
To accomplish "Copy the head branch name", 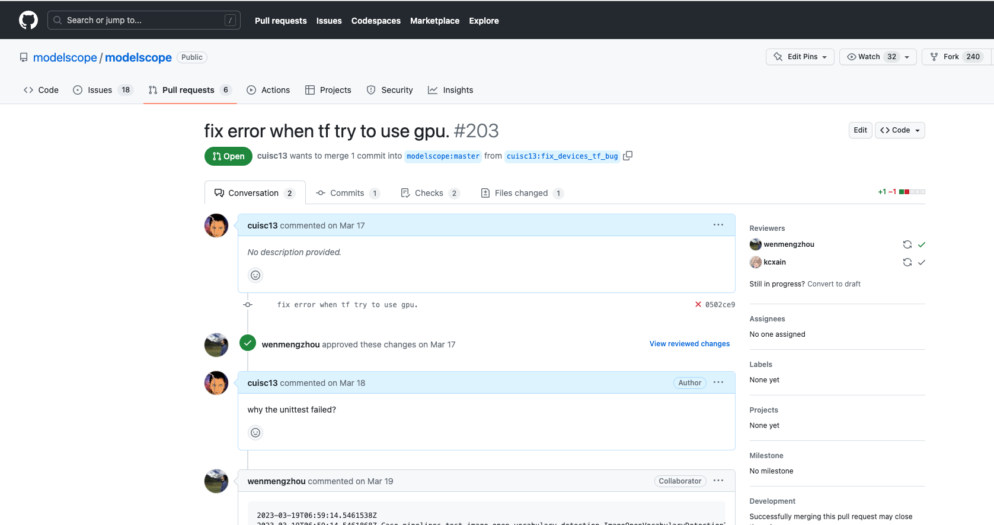I will pos(628,156).
